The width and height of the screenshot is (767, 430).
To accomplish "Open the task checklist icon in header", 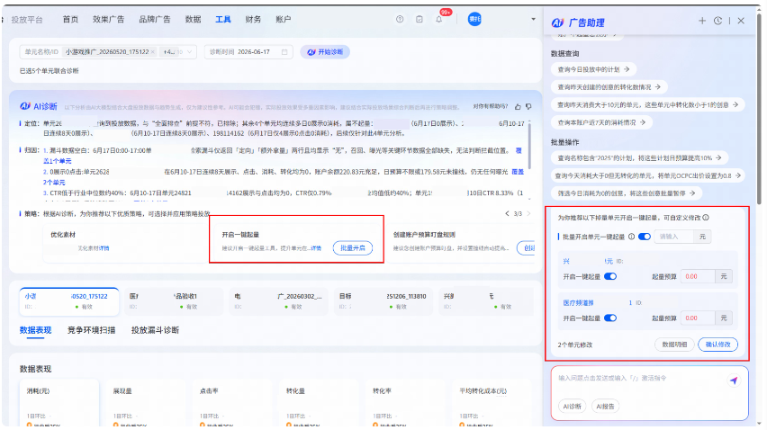I will (420, 19).
